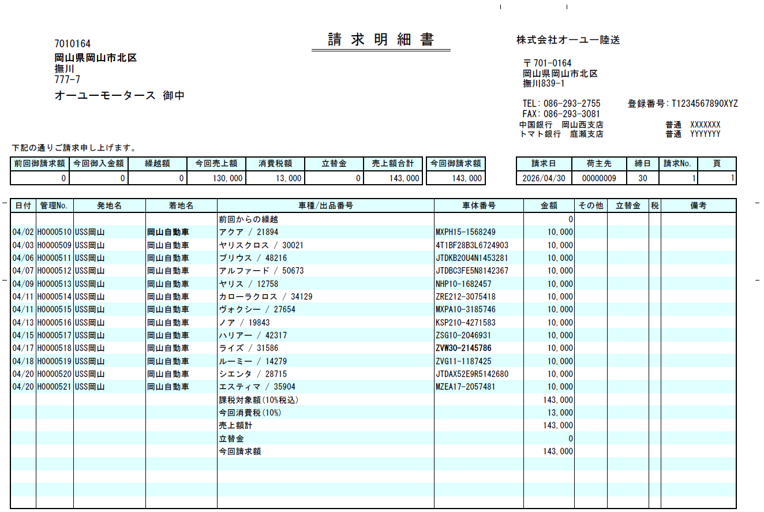
Task: Click the プリウス / 48216 entry
Action: click(x=253, y=258)
